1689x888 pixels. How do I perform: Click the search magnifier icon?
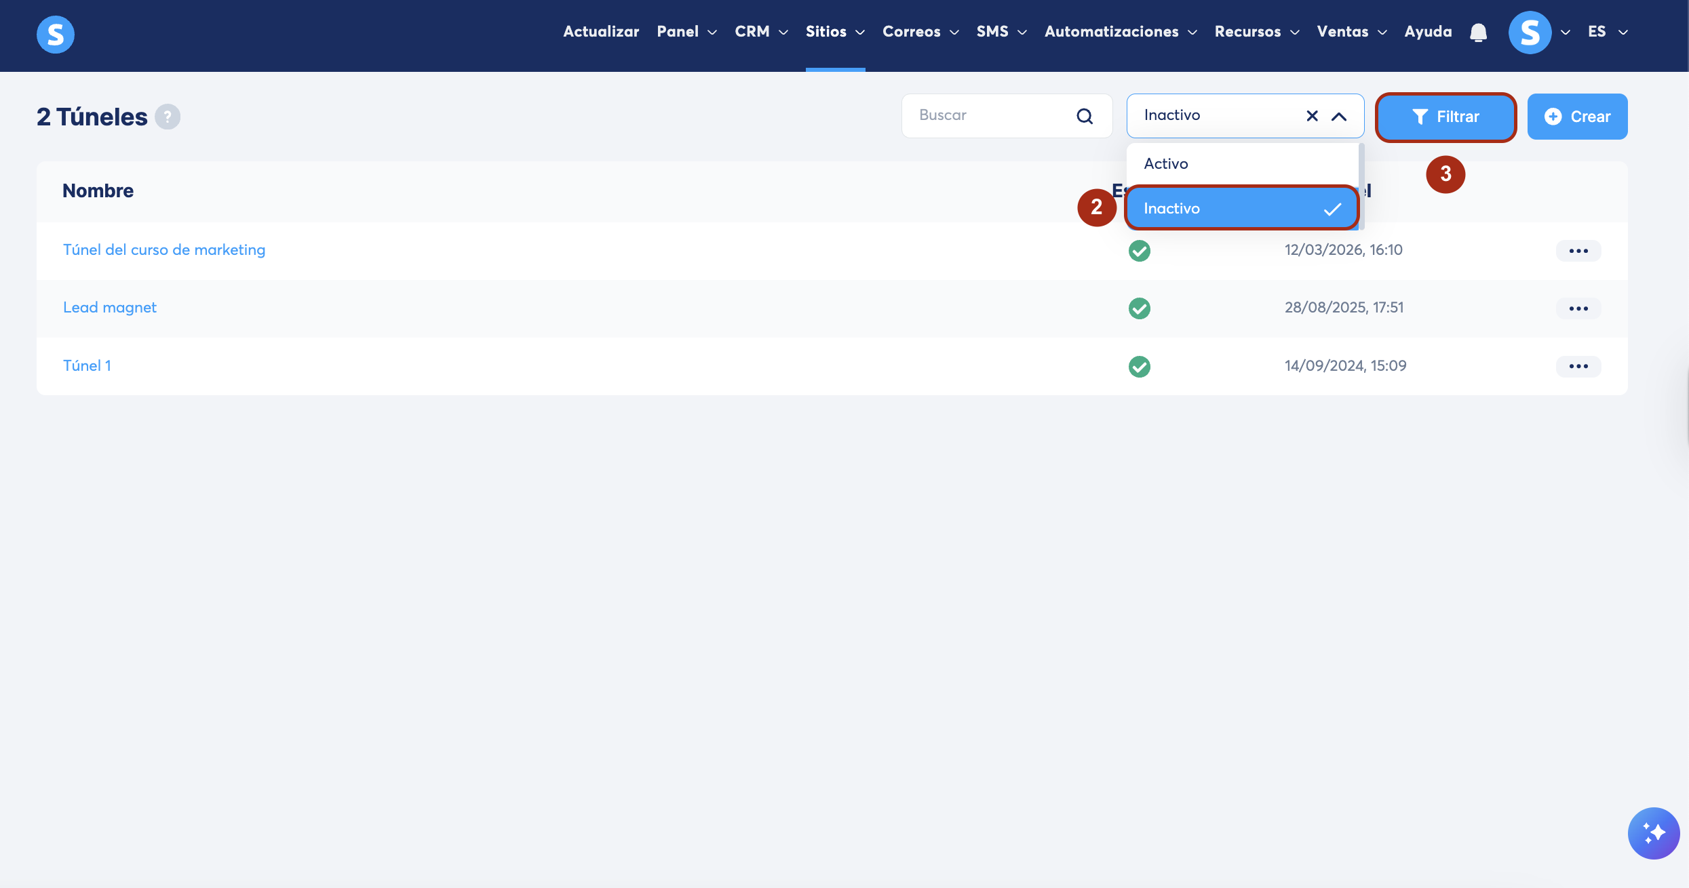[1085, 116]
